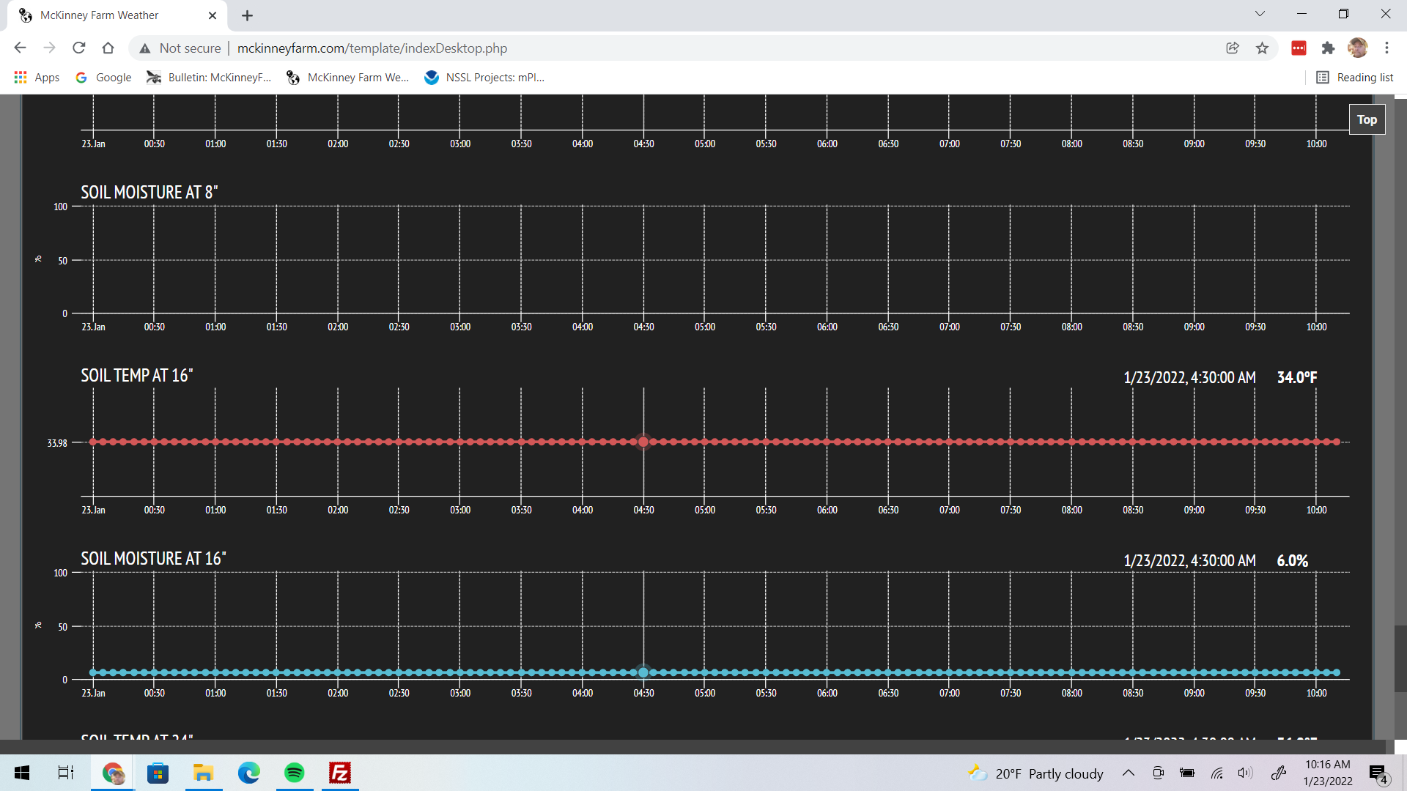1407x791 pixels.
Task: Expand the tab search chevron
Action: click(1260, 14)
